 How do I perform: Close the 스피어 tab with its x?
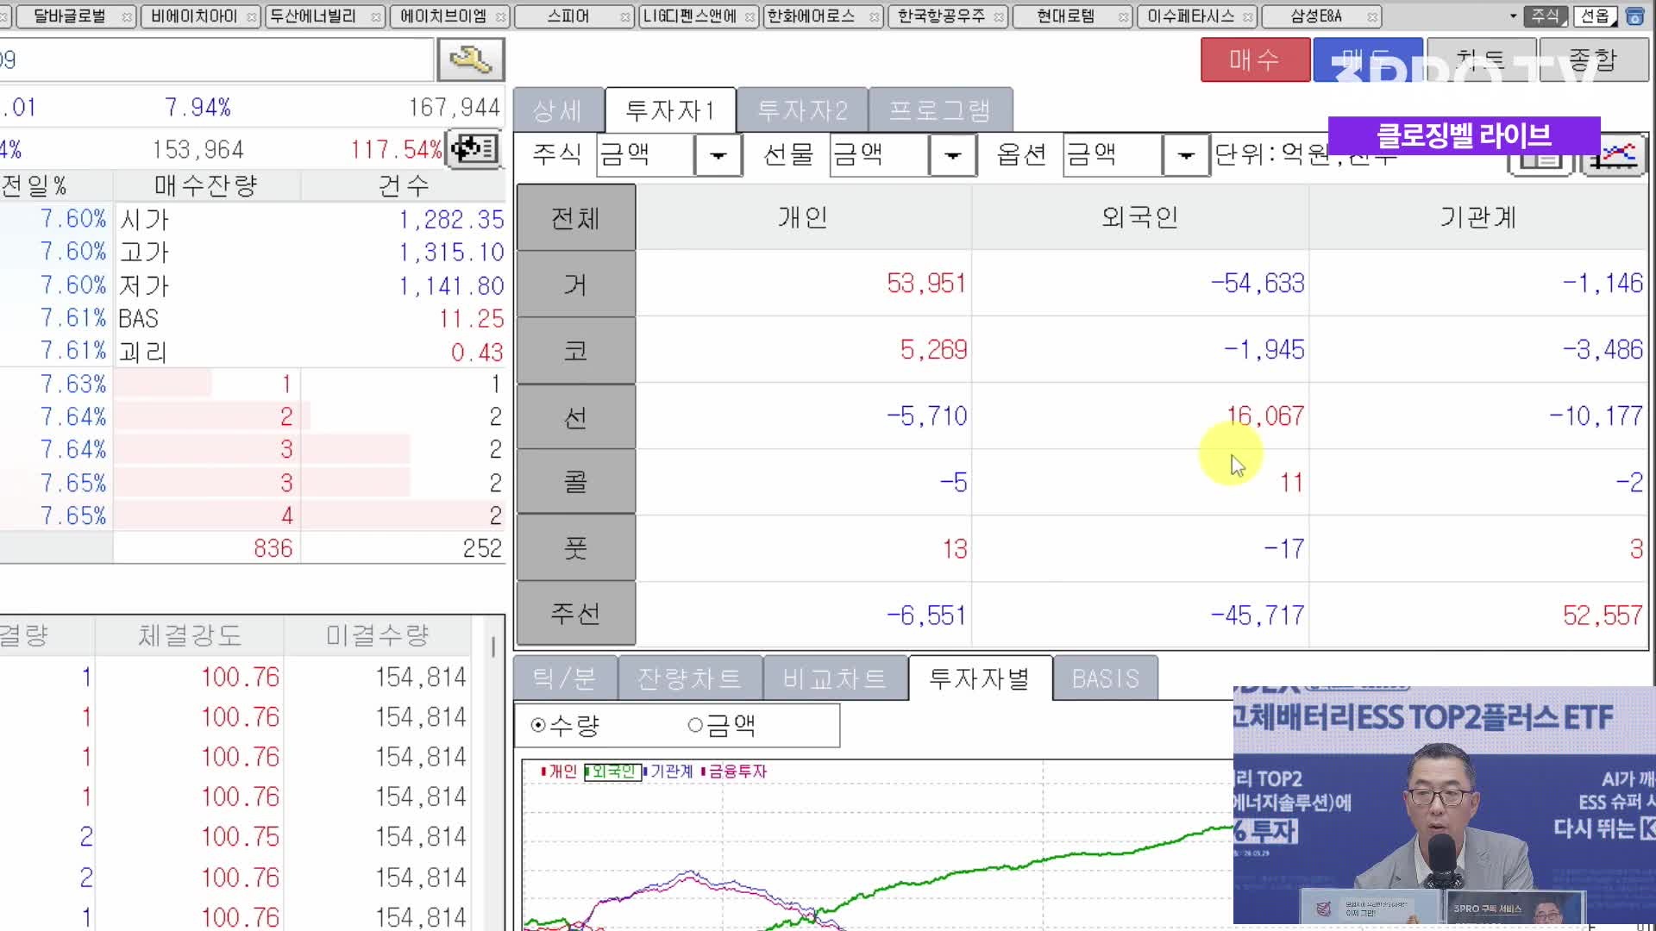625,17
